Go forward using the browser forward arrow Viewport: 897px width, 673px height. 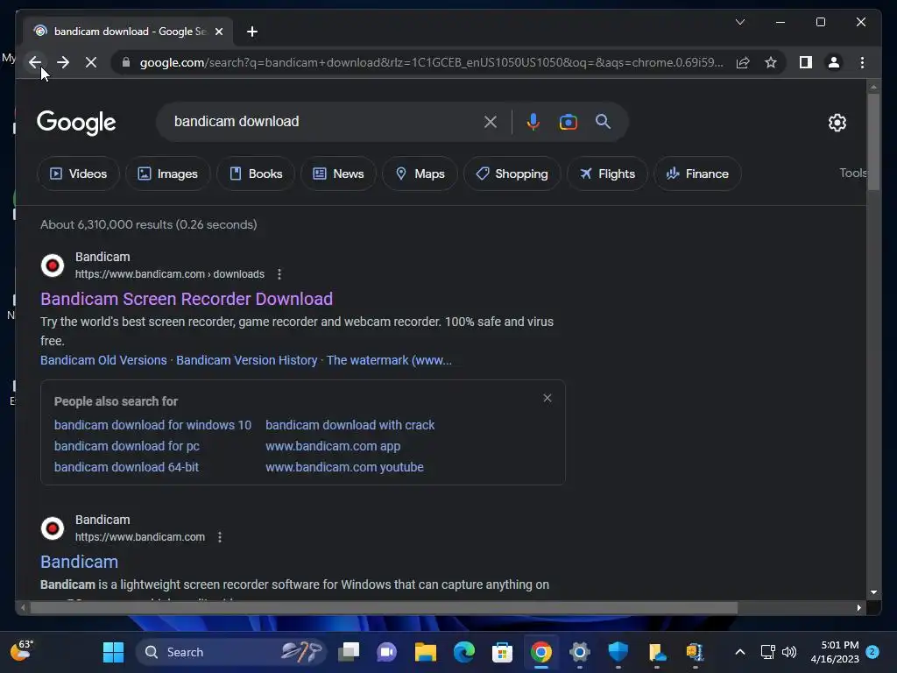tap(63, 62)
